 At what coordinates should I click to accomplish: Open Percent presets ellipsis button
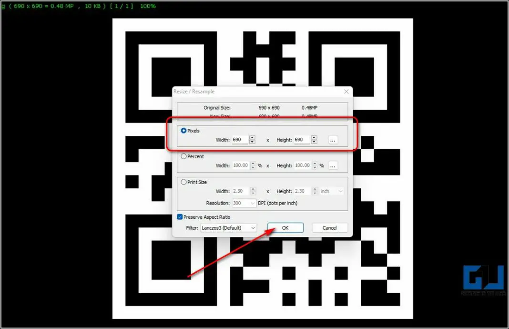click(x=333, y=165)
